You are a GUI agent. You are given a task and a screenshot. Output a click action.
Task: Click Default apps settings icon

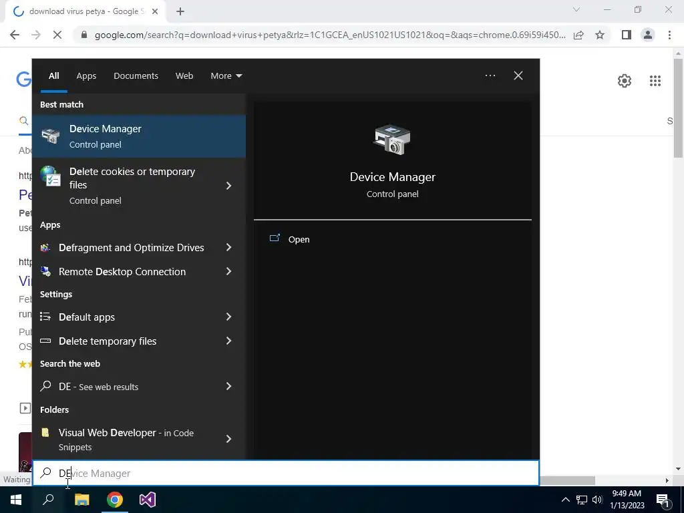coord(45,317)
